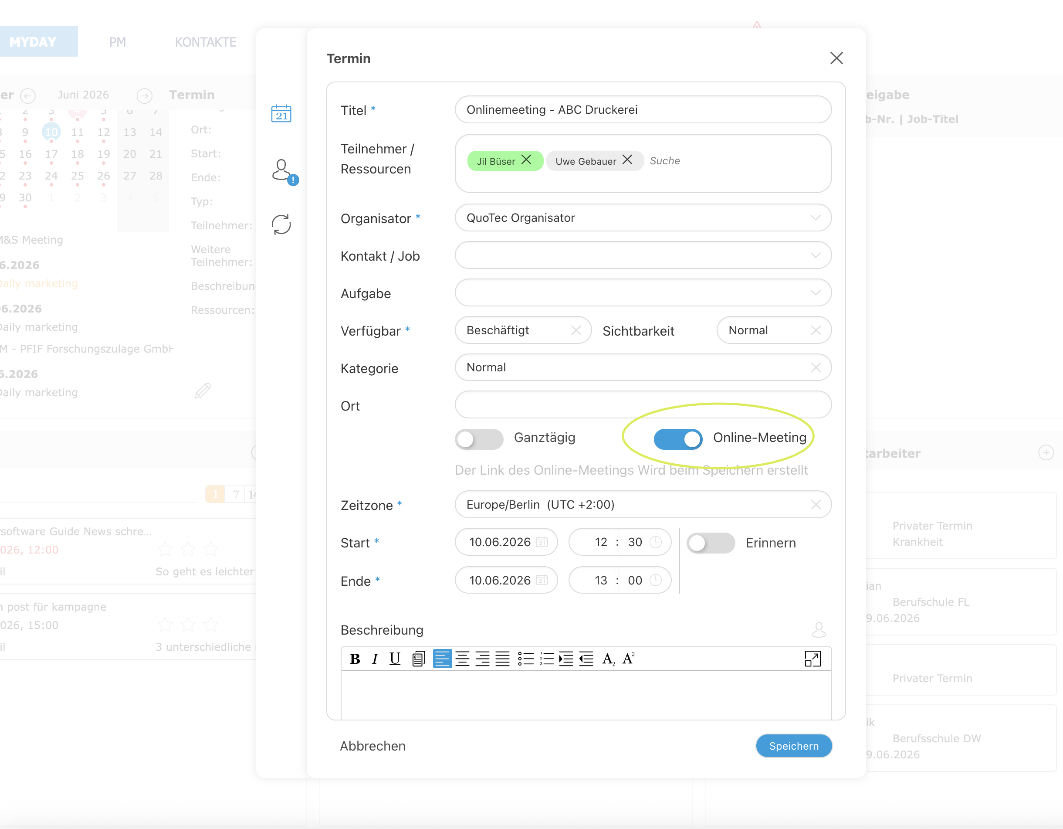Click the Suche participant search field
Viewport: 1063px width, 829px height.
click(665, 161)
